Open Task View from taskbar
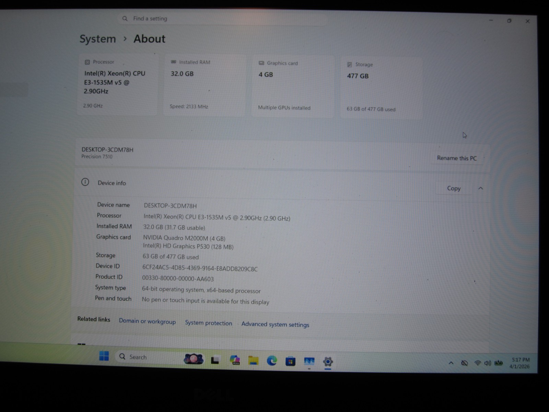The image size is (549, 412). point(215,360)
